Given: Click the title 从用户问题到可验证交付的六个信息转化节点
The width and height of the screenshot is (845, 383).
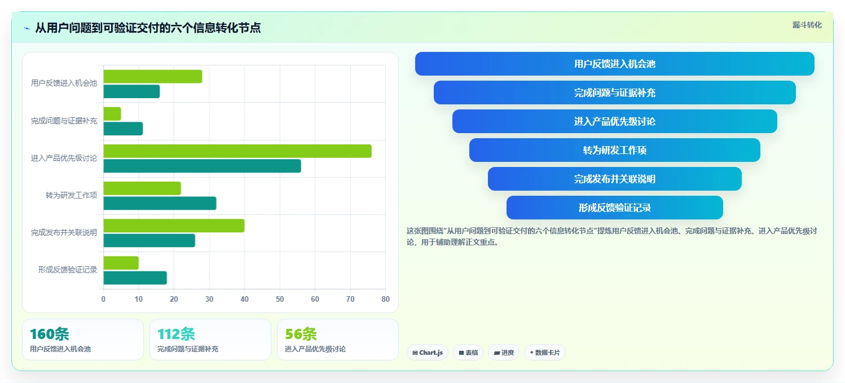Looking at the screenshot, I should click(x=148, y=28).
